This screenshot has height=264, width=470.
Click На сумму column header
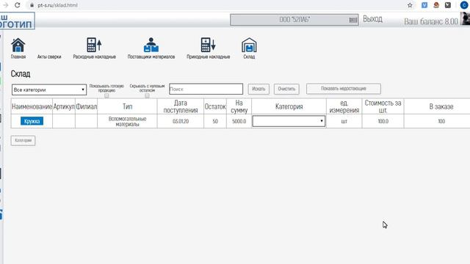click(x=239, y=106)
